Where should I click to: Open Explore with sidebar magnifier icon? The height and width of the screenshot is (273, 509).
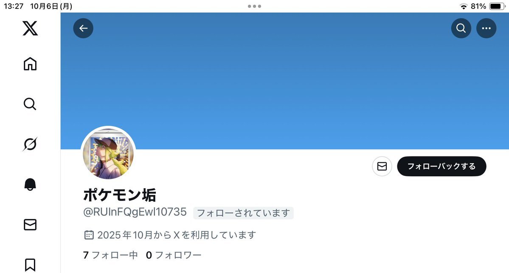coord(30,104)
